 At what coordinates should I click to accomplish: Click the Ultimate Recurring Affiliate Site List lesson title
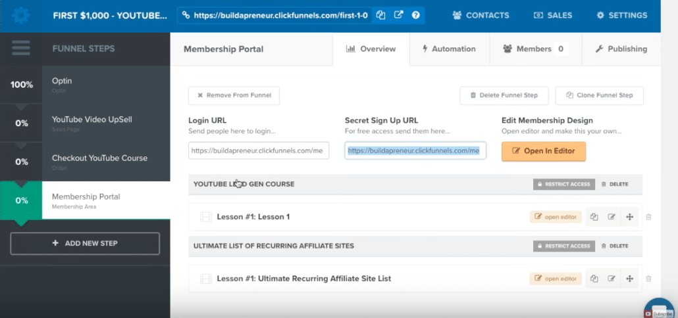304,279
